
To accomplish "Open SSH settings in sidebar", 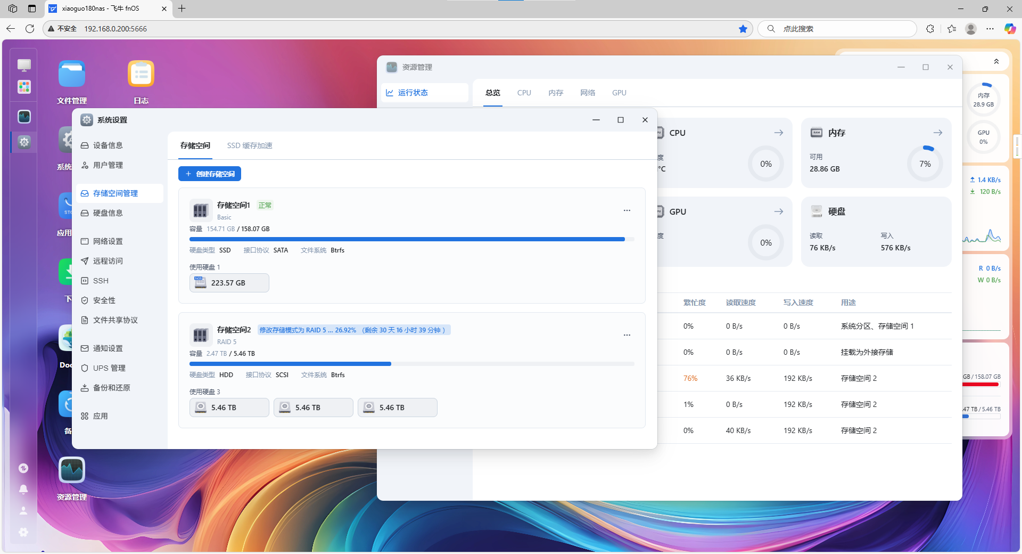I will point(120,281).
